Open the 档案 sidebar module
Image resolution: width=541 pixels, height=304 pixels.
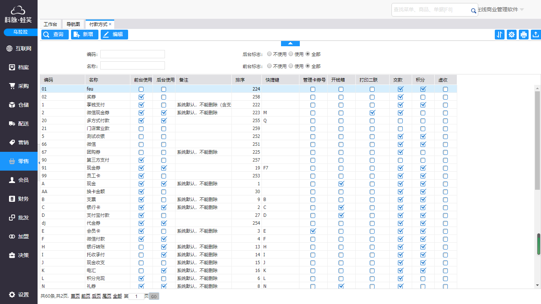19,67
